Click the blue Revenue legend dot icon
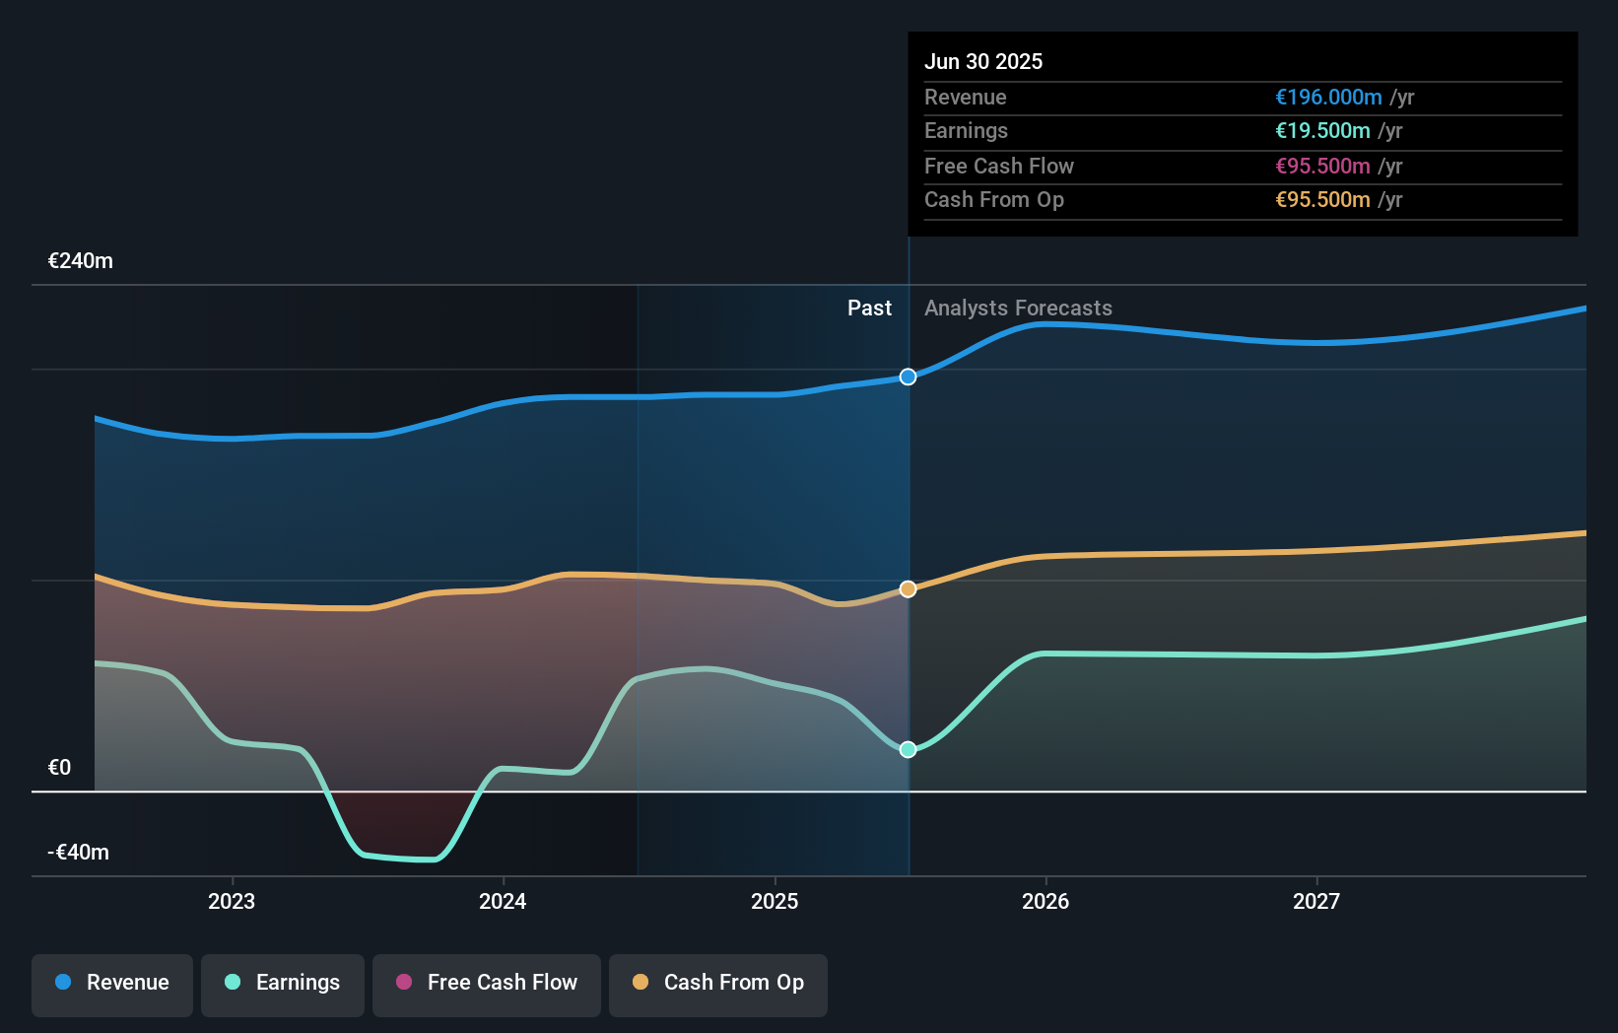The height and width of the screenshot is (1033, 1618). [x=63, y=983]
